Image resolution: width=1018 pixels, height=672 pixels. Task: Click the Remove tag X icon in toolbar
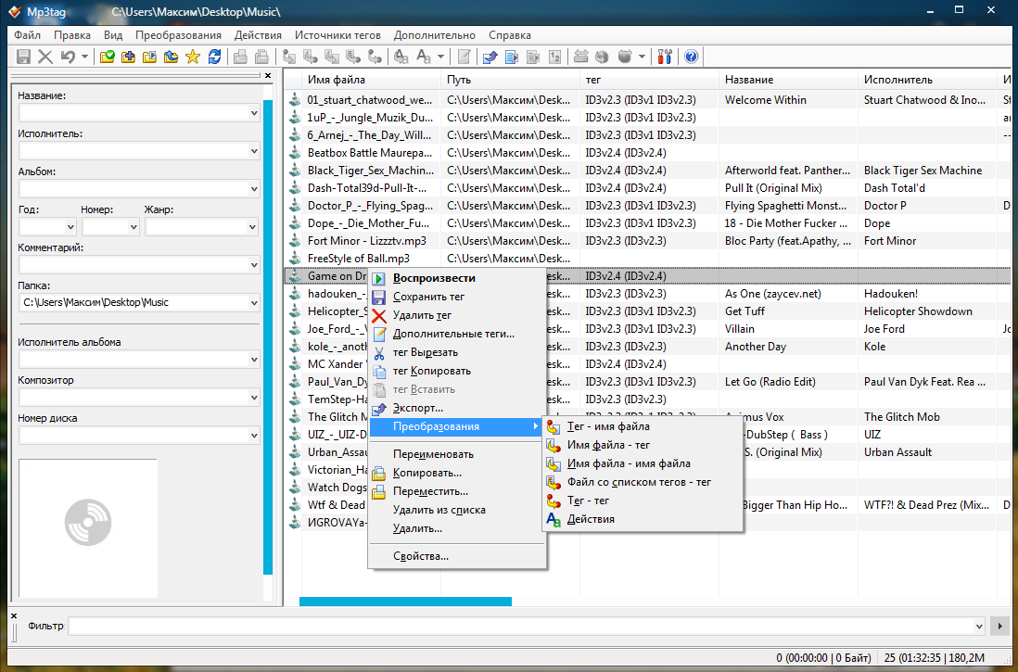[x=45, y=57]
